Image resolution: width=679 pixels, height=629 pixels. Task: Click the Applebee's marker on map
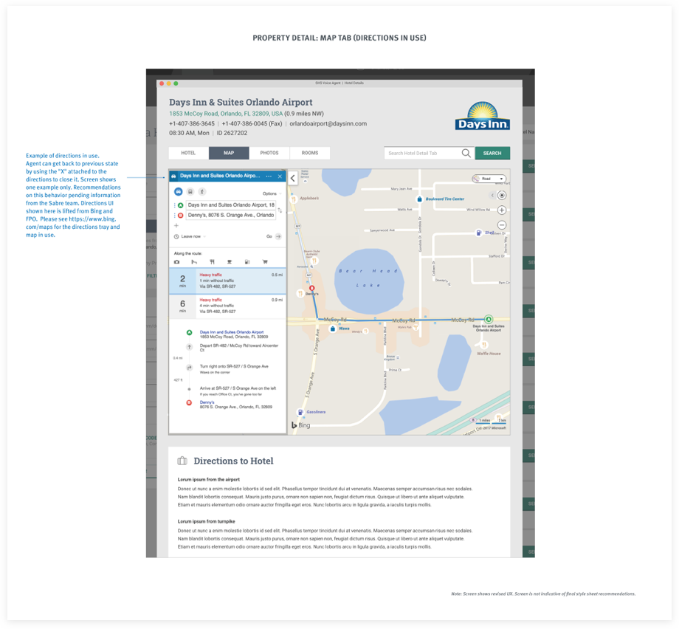point(294,199)
